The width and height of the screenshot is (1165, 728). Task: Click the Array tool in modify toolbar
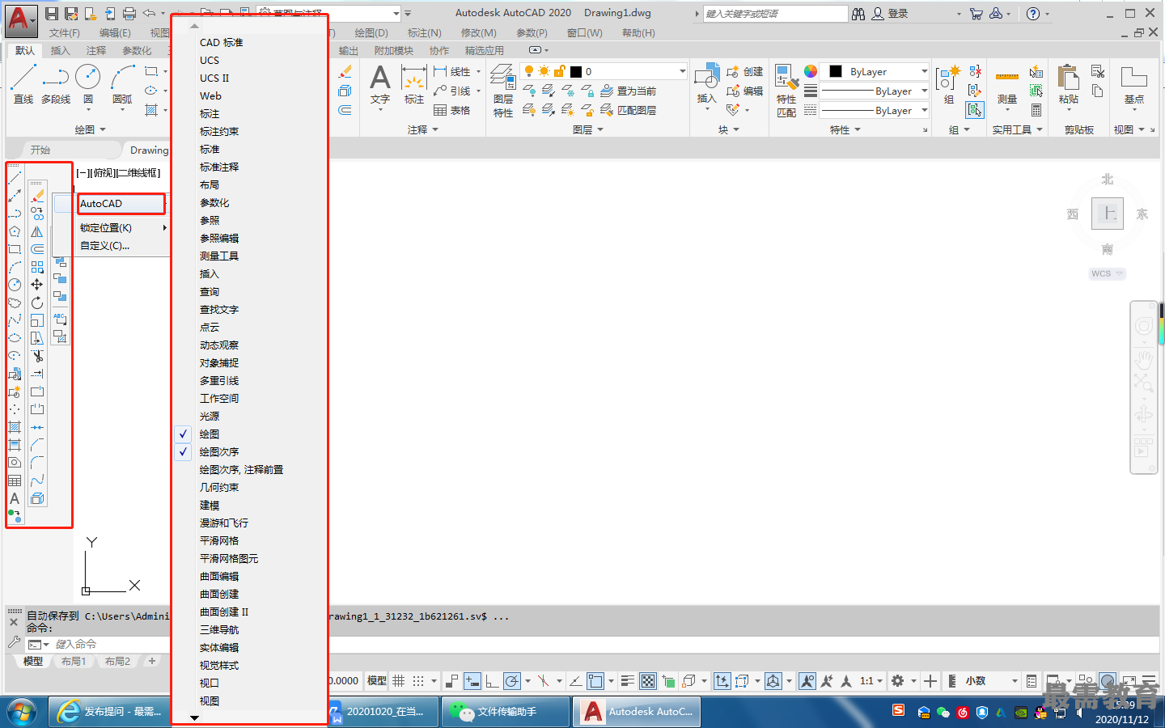[x=37, y=267]
